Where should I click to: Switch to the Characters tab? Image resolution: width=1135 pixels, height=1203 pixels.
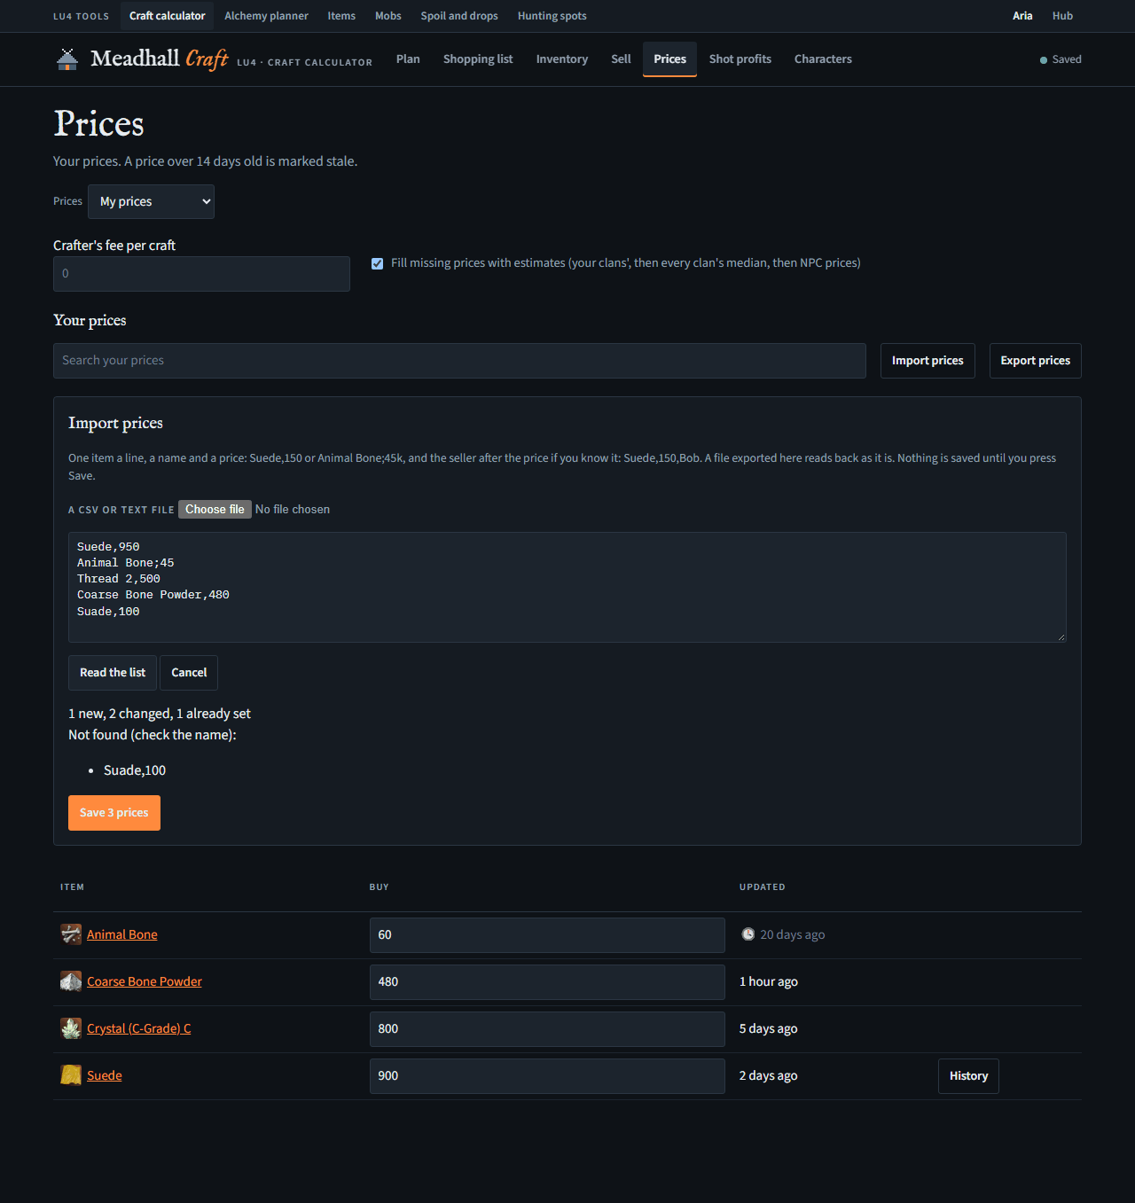click(823, 59)
